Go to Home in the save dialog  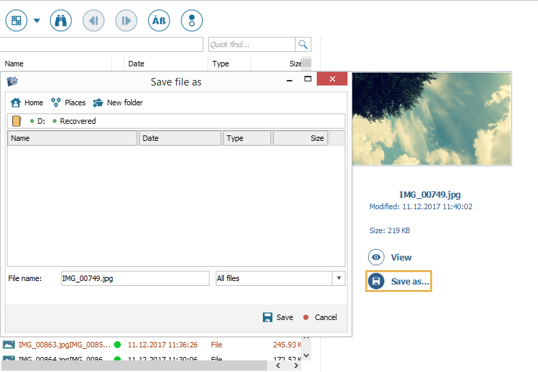(27, 103)
